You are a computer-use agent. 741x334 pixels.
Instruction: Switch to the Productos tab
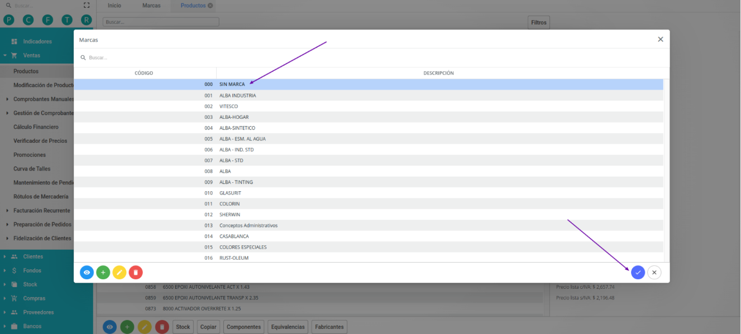pyautogui.click(x=193, y=6)
